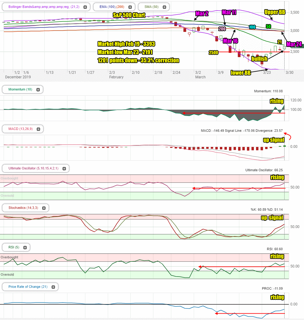Click the 1/13 date on the time axis
The height and width of the screenshot is (320, 304).
[x=50, y=73]
